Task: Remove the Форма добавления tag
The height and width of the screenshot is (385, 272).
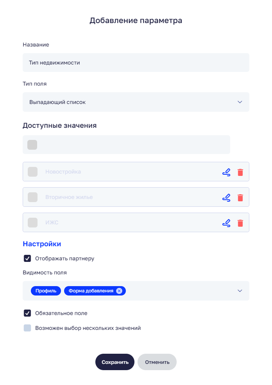Action: (119, 291)
